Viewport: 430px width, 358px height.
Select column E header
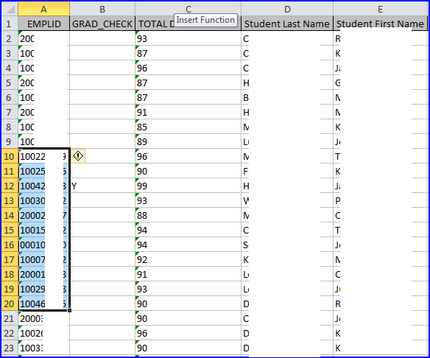pyautogui.click(x=380, y=9)
